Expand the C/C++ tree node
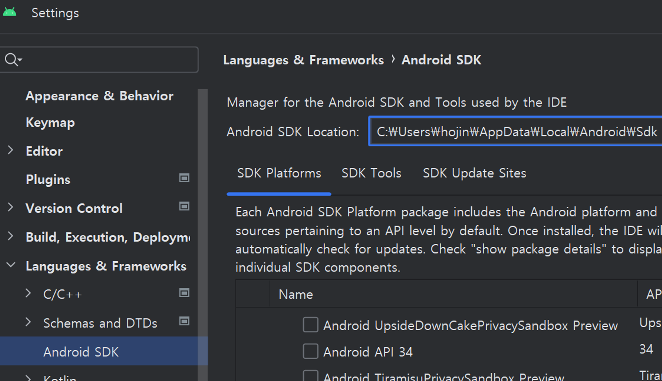Viewport: 662px width, 381px height. point(28,293)
